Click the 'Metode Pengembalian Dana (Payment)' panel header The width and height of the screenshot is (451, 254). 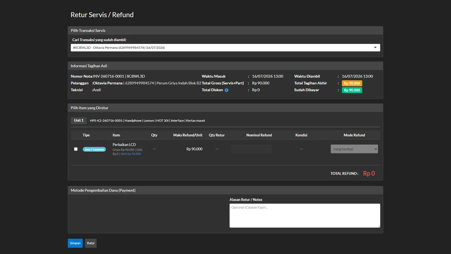225,190
